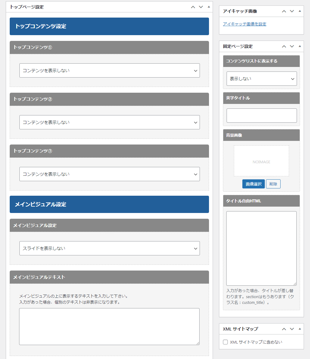Screen dimensions: 310x359
Task: Move XML サイトマップ panel down
Action: tap(292, 329)
